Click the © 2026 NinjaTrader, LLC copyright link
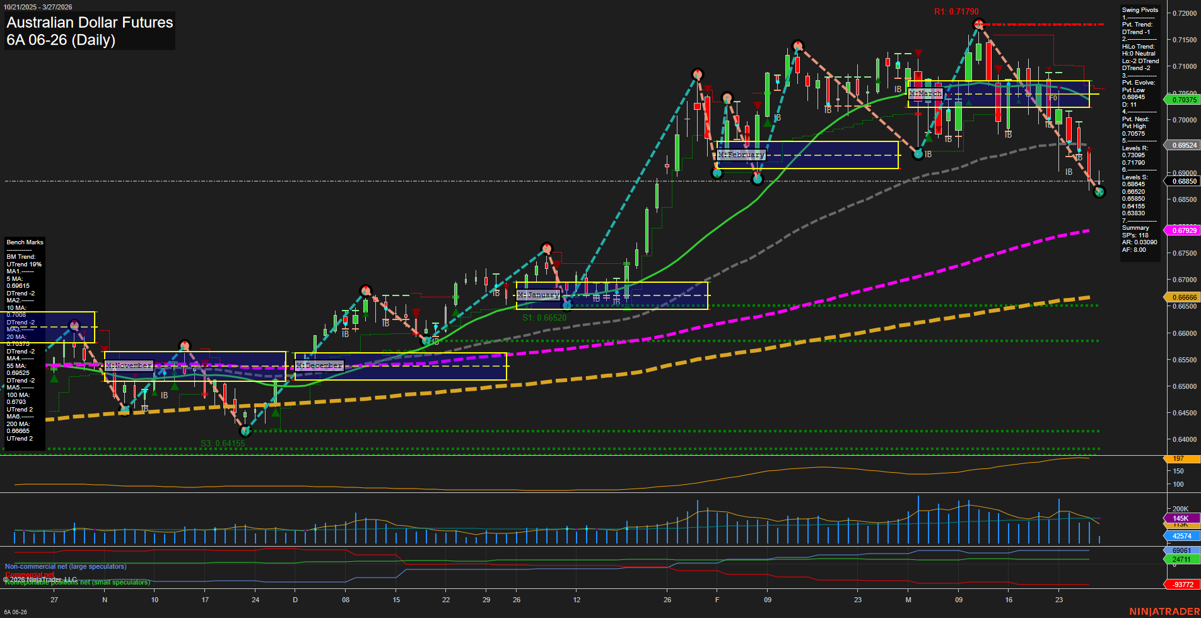This screenshot has width=1201, height=618. tap(41, 578)
